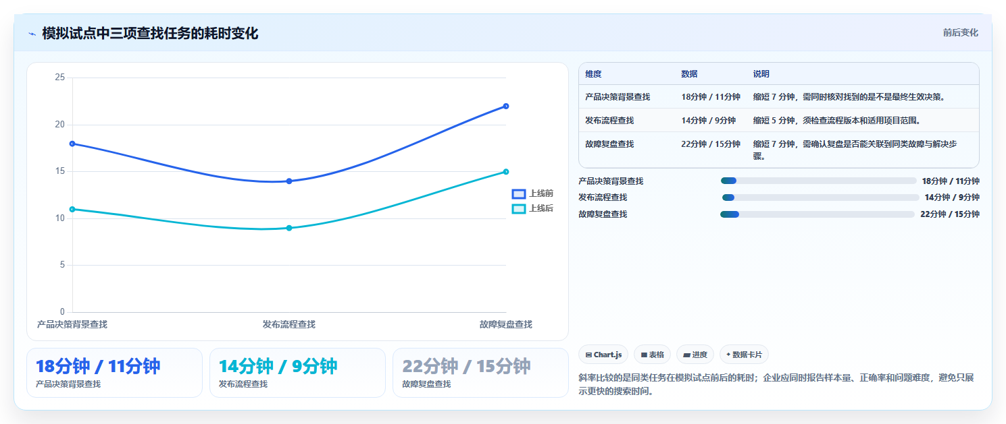Click 上线前 data point for 产品决策背景查找

(72, 144)
